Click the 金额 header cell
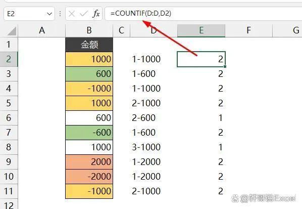This screenshot has height=209, width=302. point(89,45)
